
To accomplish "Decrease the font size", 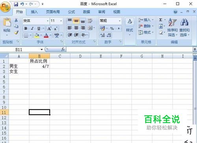I will (56, 28).
